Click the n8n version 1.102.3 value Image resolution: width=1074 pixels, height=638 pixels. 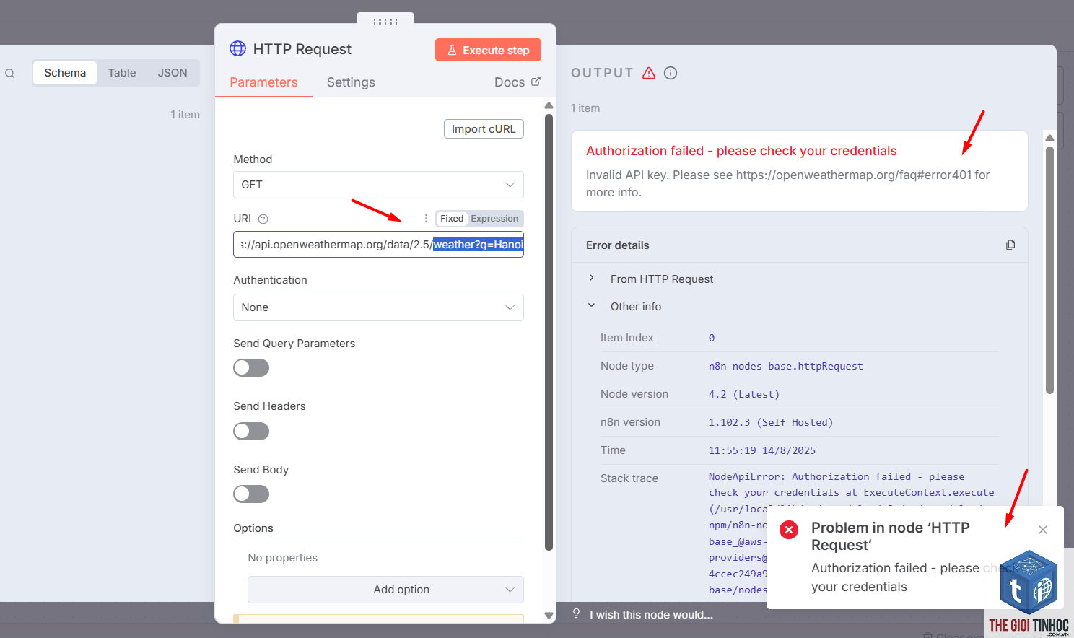pyautogui.click(x=770, y=422)
